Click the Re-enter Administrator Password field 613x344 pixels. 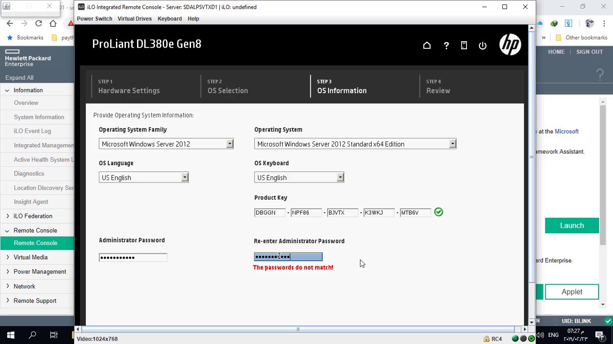click(288, 257)
